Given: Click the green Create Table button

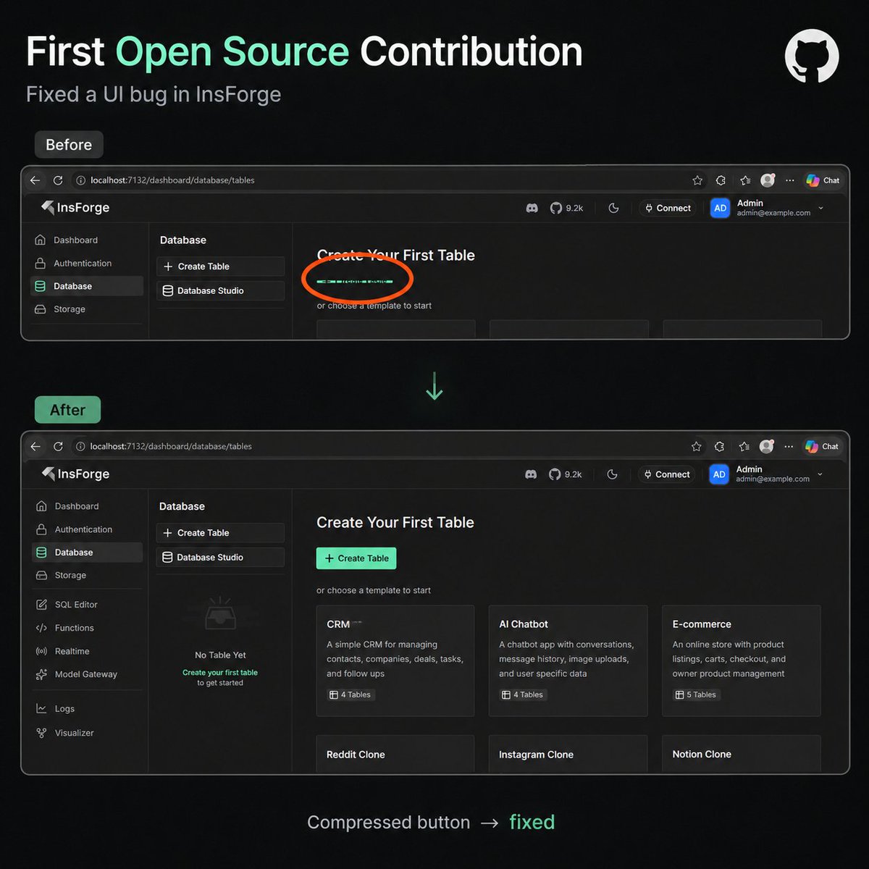Looking at the screenshot, I should (356, 558).
